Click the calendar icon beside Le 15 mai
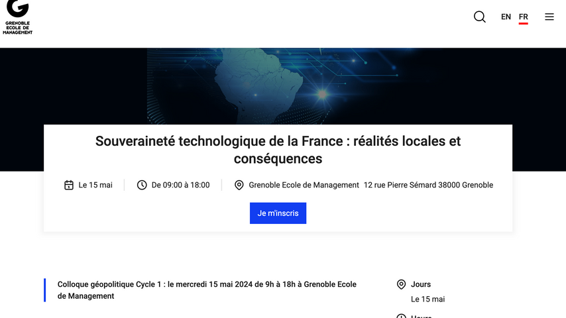The image size is (566, 318). pyautogui.click(x=68, y=185)
